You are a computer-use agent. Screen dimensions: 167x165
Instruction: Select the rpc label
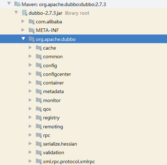47,136
